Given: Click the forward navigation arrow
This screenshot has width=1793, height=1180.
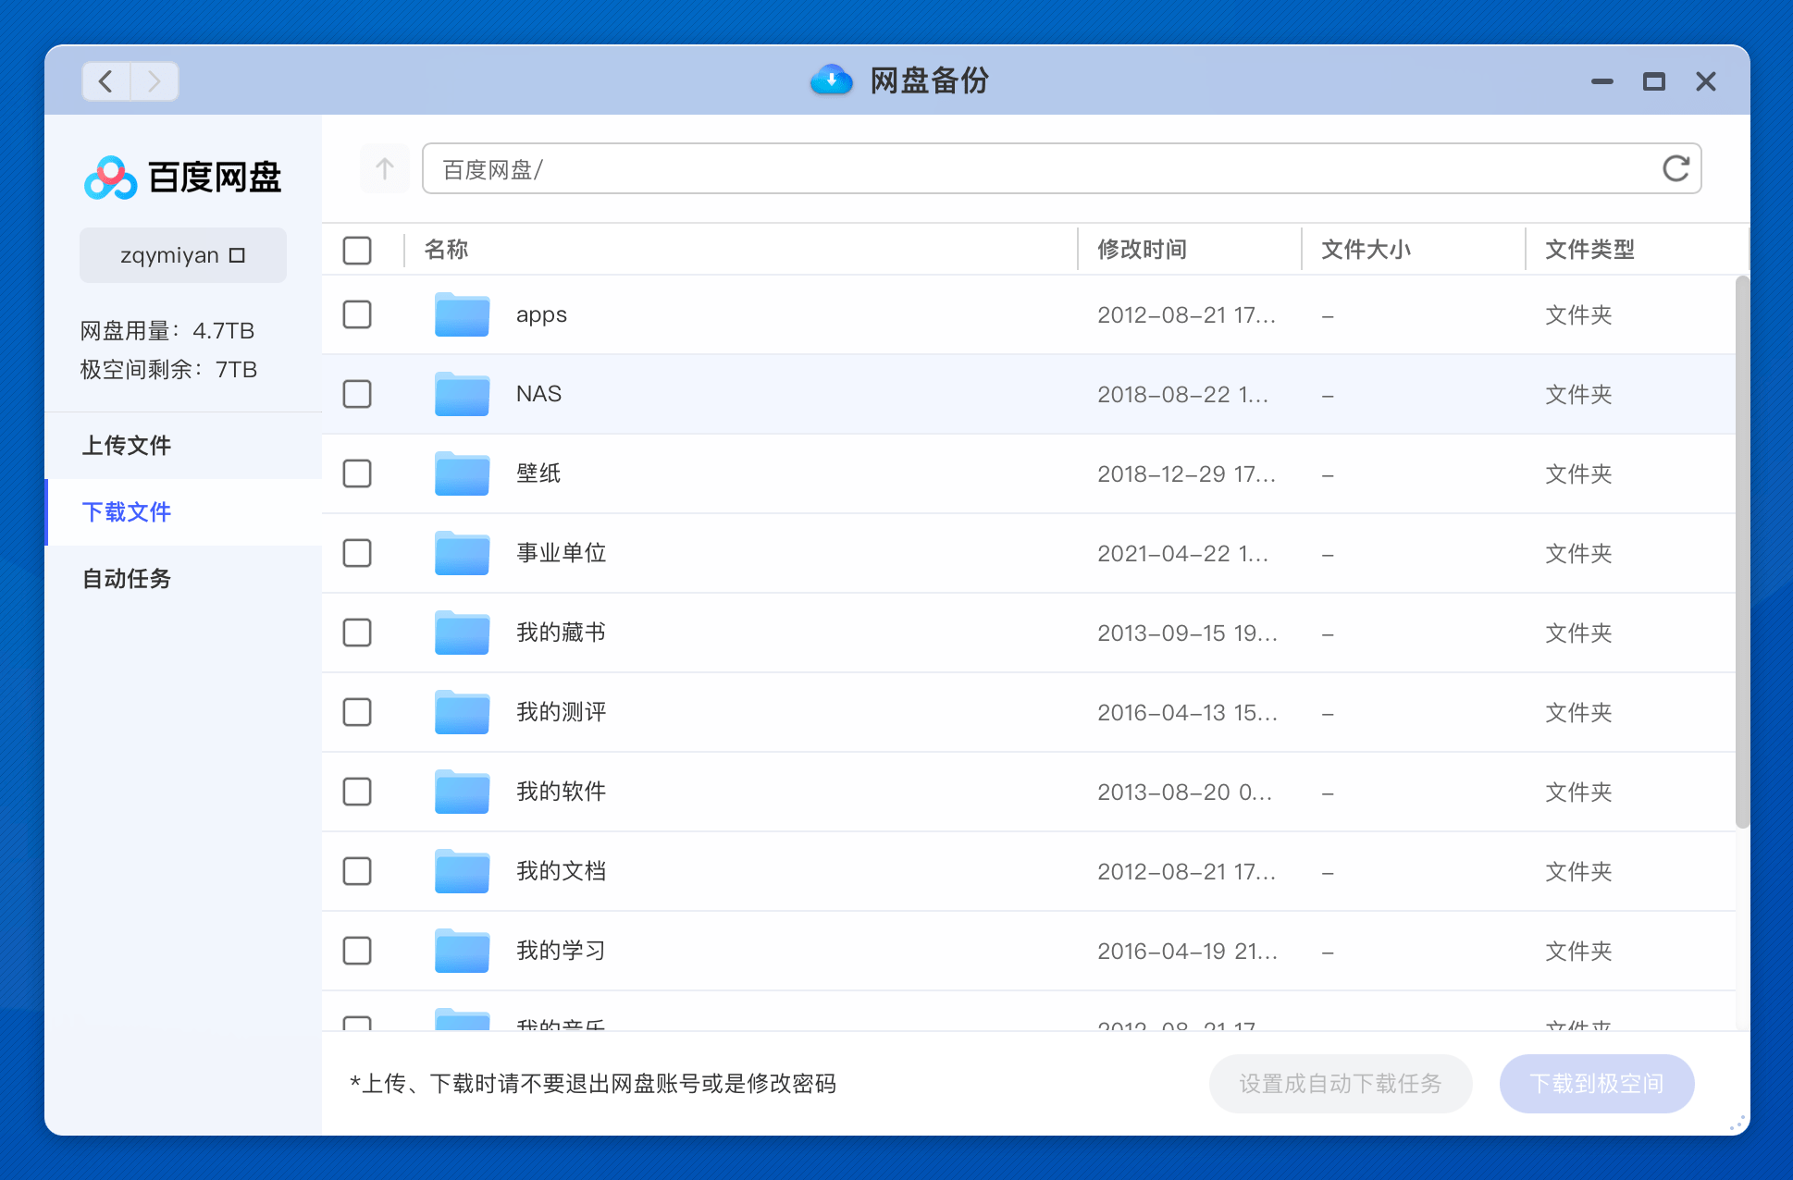Looking at the screenshot, I should pyautogui.click(x=154, y=81).
